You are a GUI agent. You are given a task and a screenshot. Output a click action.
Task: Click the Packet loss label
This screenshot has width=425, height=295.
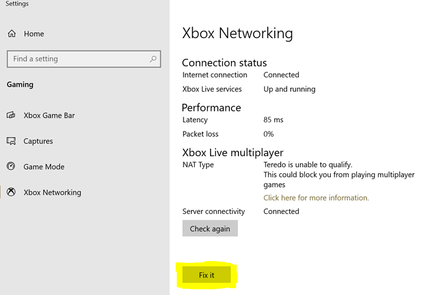pos(200,134)
